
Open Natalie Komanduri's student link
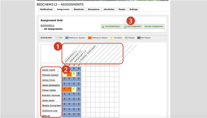click(x=52, y=106)
